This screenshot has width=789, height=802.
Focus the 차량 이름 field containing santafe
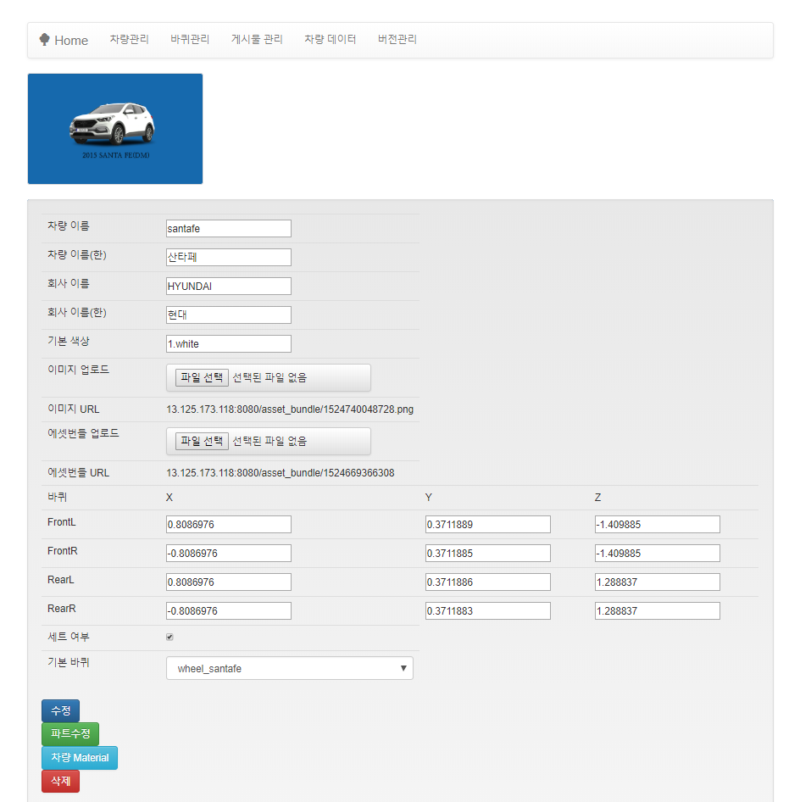point(228,229)
